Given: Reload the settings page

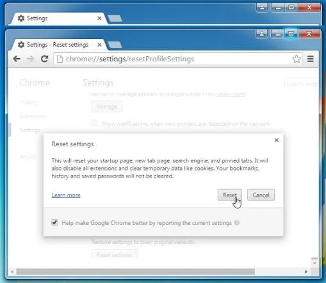Looking at the screenshot, I should tap(44, 59).
